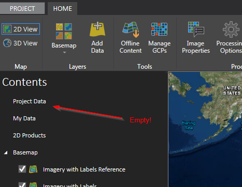Collapse the Basemap group in Contents

click(6, 152)
